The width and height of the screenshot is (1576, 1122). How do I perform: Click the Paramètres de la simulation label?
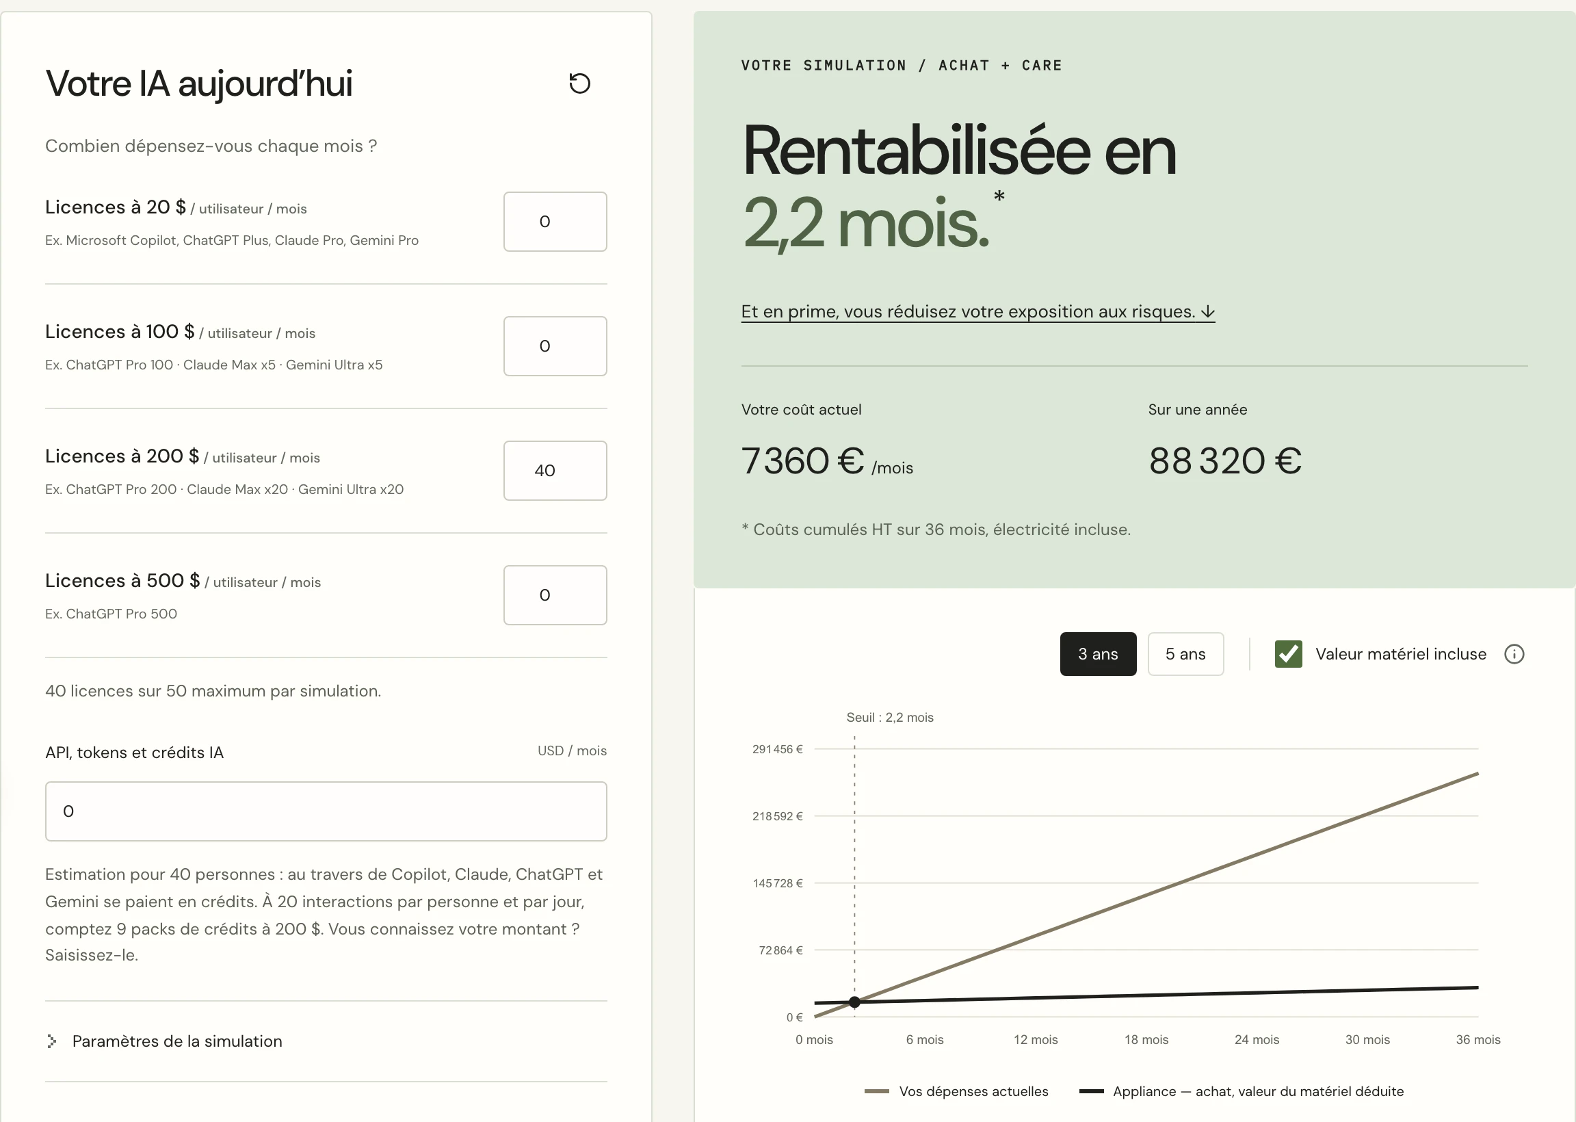[x=176, y=1041]
